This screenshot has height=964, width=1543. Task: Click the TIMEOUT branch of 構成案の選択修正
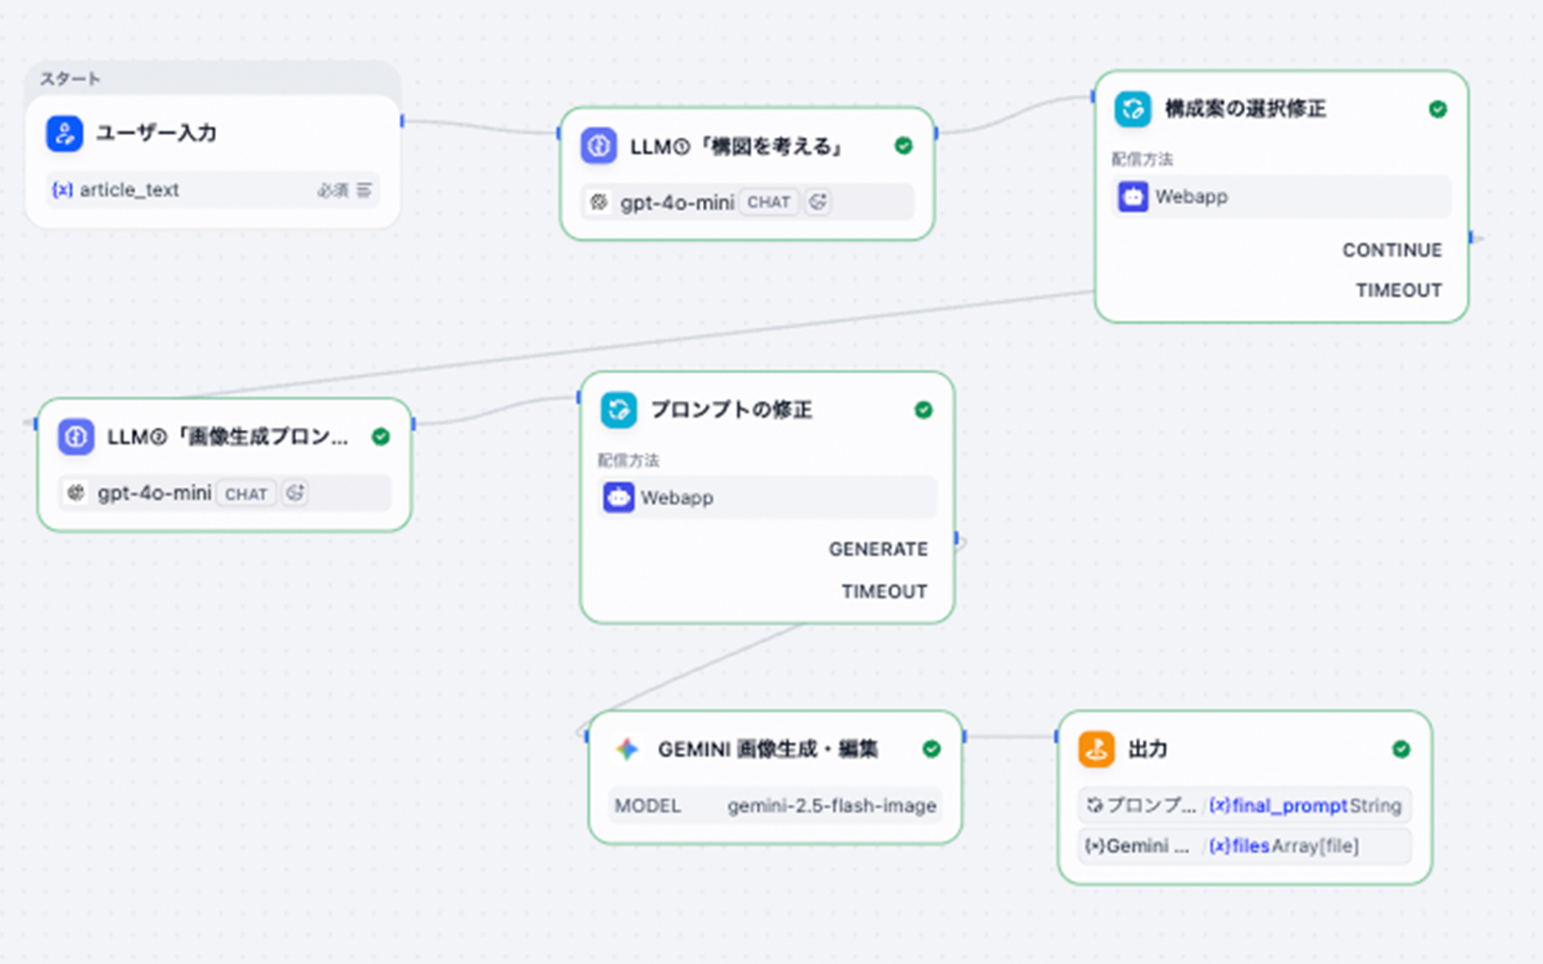point(1398,290)
